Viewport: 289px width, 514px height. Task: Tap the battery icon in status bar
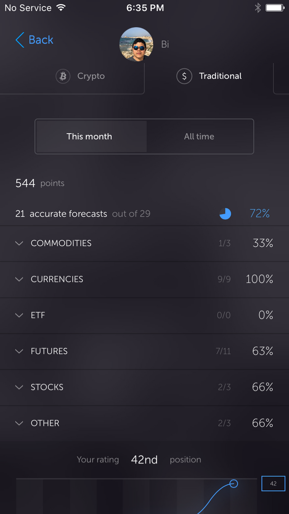click(x=275, y=8)
